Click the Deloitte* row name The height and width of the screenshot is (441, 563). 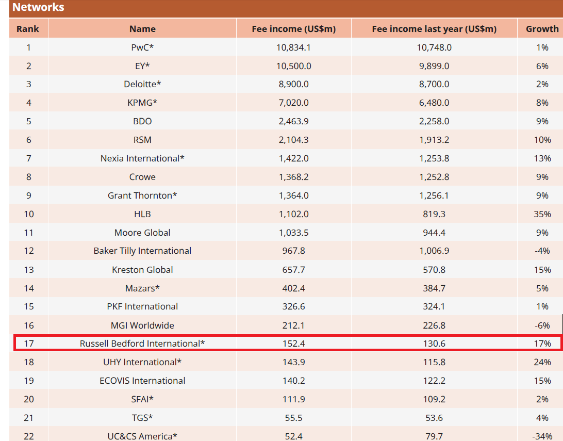142,84
